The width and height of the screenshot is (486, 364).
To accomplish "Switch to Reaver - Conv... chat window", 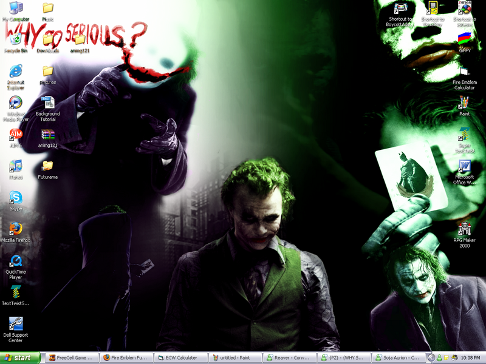I will pos(290,358).
